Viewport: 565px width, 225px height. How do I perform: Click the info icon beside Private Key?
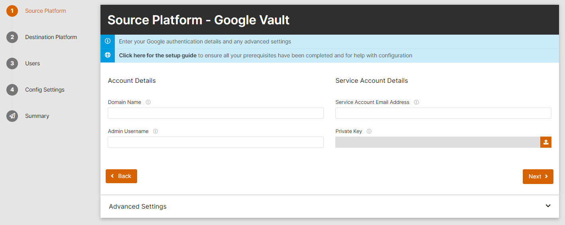(x=369, y=131)
